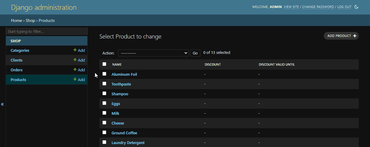Click the plus icon on Add Product button
Viewport: 370px width, 147px height.
(x=355, y=36)
